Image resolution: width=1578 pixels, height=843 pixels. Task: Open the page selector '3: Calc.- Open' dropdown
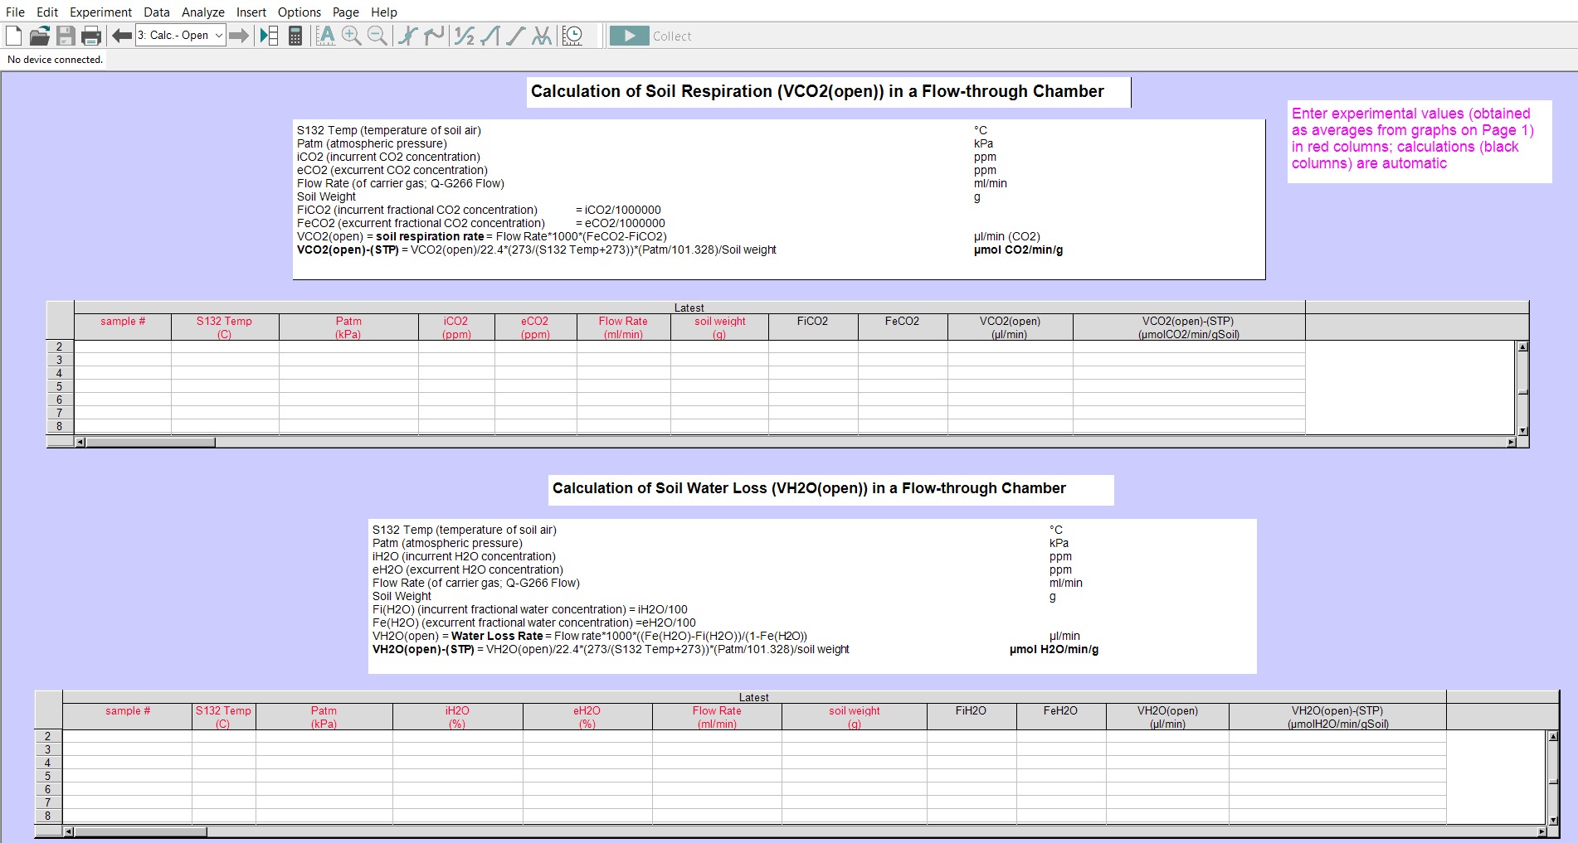point(181,36)
